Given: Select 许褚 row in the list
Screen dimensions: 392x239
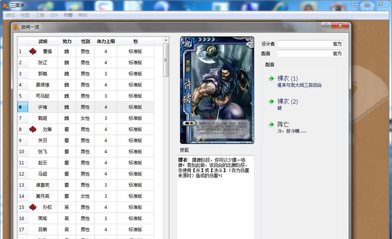Looking at the screenshot, I should point(85,107).
